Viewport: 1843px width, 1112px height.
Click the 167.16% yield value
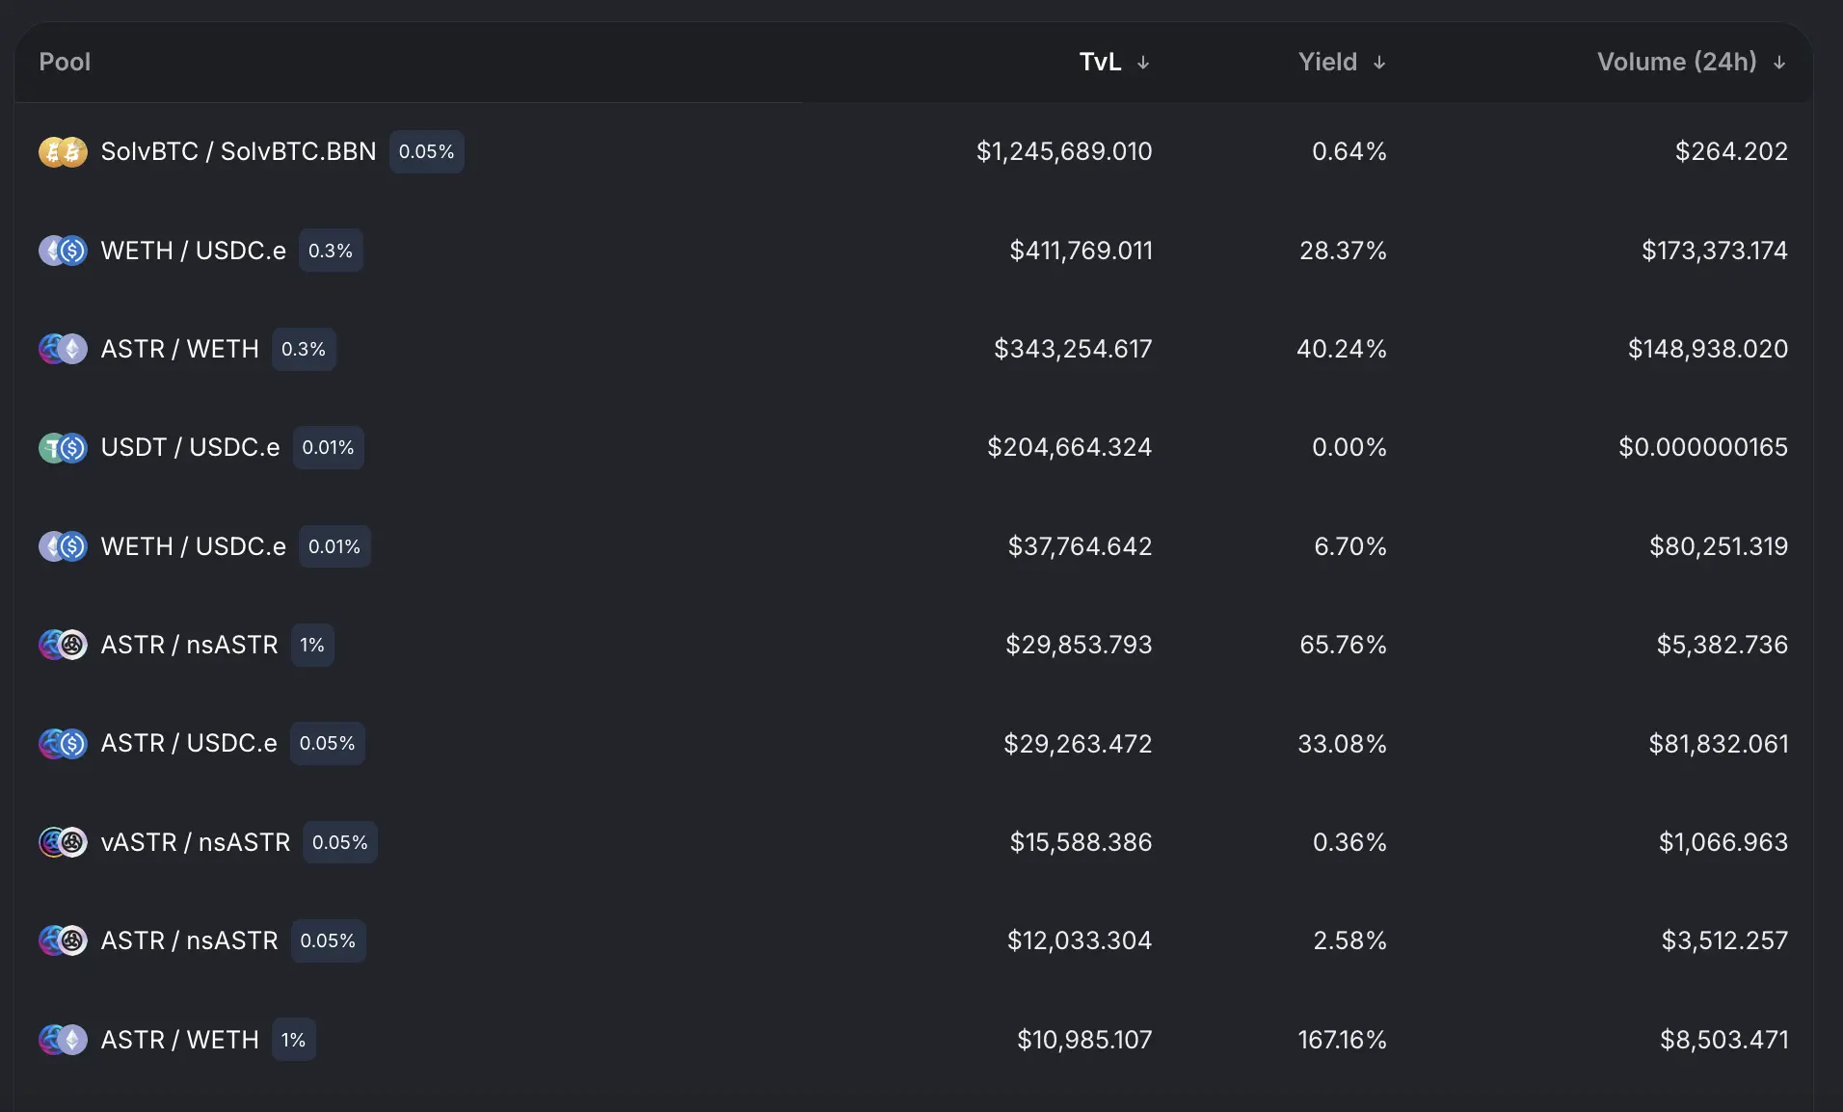point(1342,1040)
